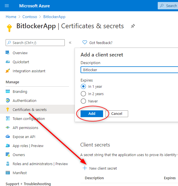Select the Never expiry option
Viewport: 178px width, 186px height.
[83, 101]
